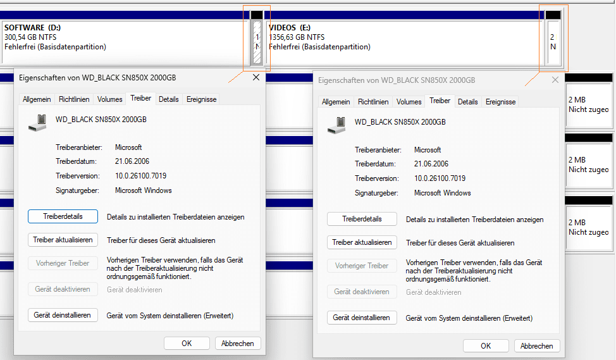This screenshot has height=360, width=616.
Task: Click Gerät deinstallieren in the right dialog
Action: coord(362,318)
